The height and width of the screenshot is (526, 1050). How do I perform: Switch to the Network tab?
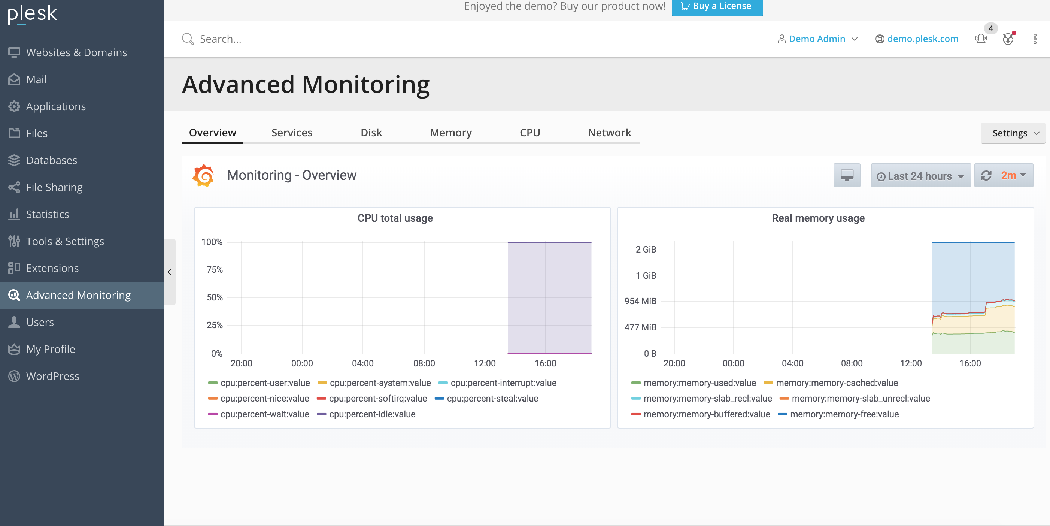(x=609, y=133)
